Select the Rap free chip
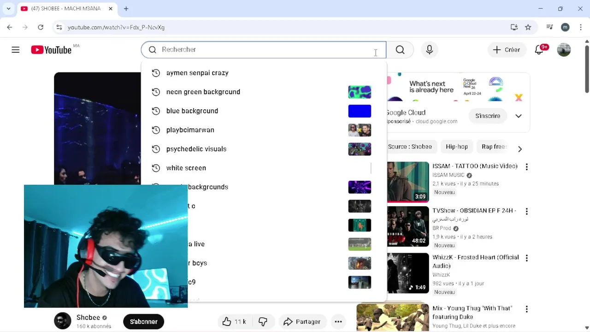590x332 pixels. click(x=494, y=147)
